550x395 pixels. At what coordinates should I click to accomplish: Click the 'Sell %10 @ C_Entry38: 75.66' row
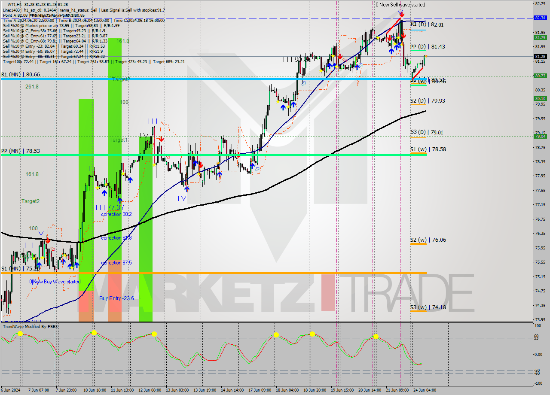click(x=54, y=30)
